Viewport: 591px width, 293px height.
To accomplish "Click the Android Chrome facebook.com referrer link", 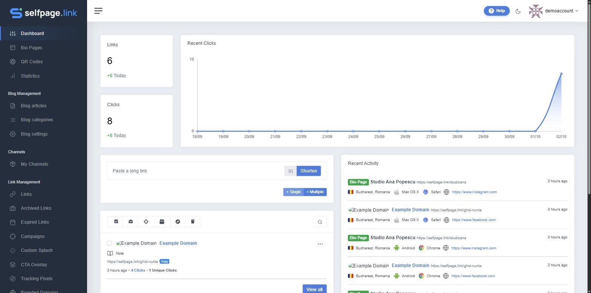I will click(473, 276).
